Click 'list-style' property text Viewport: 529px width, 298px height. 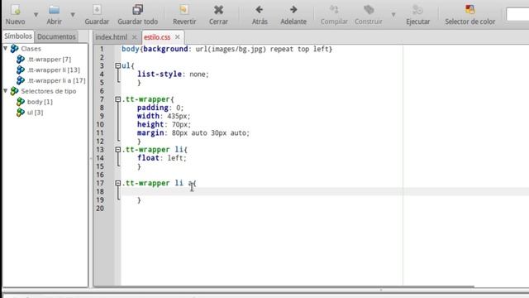[x=160, y=74]
